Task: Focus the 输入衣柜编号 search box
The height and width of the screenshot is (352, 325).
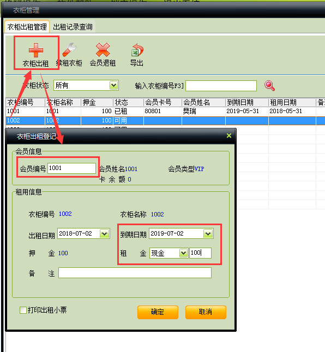Action: pos(221,86)
